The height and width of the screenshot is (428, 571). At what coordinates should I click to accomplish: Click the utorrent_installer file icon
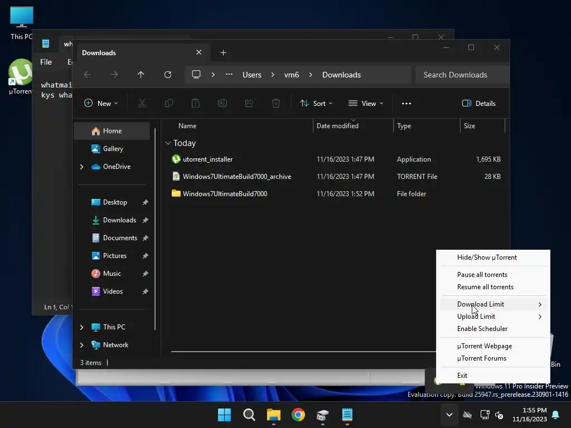click(x=176, y=159)
